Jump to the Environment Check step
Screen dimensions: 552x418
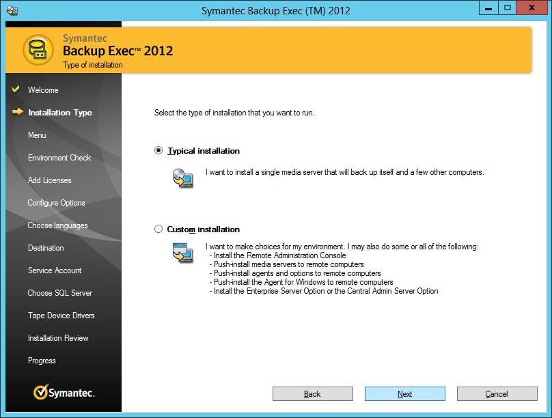[x=59, y=158]
